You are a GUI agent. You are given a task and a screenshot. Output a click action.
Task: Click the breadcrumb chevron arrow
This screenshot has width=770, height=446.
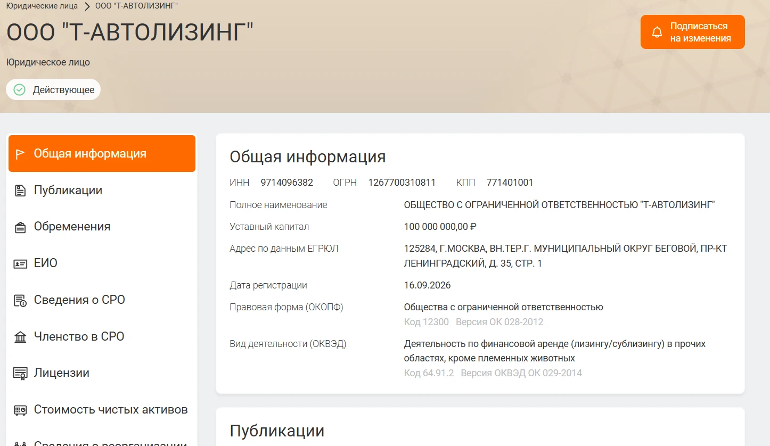[x=87, y=6]
